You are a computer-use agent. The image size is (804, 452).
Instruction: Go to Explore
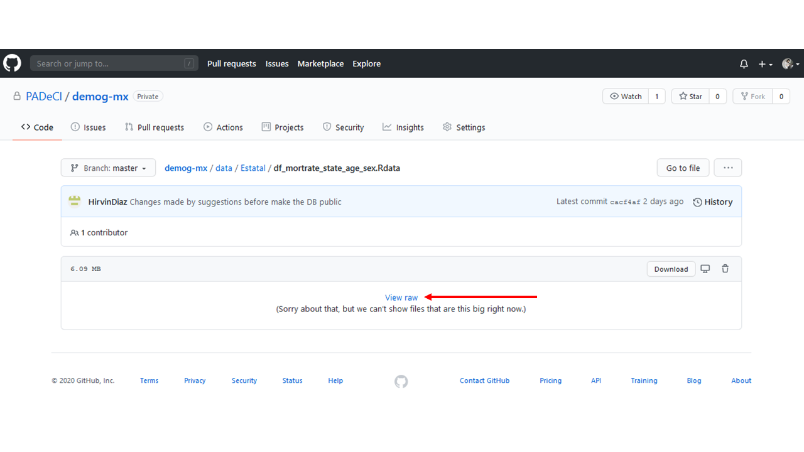[x=367, y=63]
